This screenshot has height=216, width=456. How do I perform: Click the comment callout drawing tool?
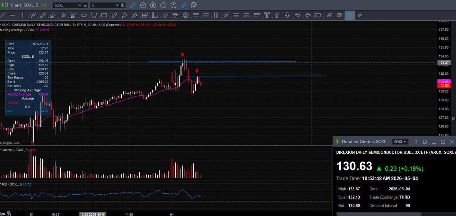(x=339, y=16)
